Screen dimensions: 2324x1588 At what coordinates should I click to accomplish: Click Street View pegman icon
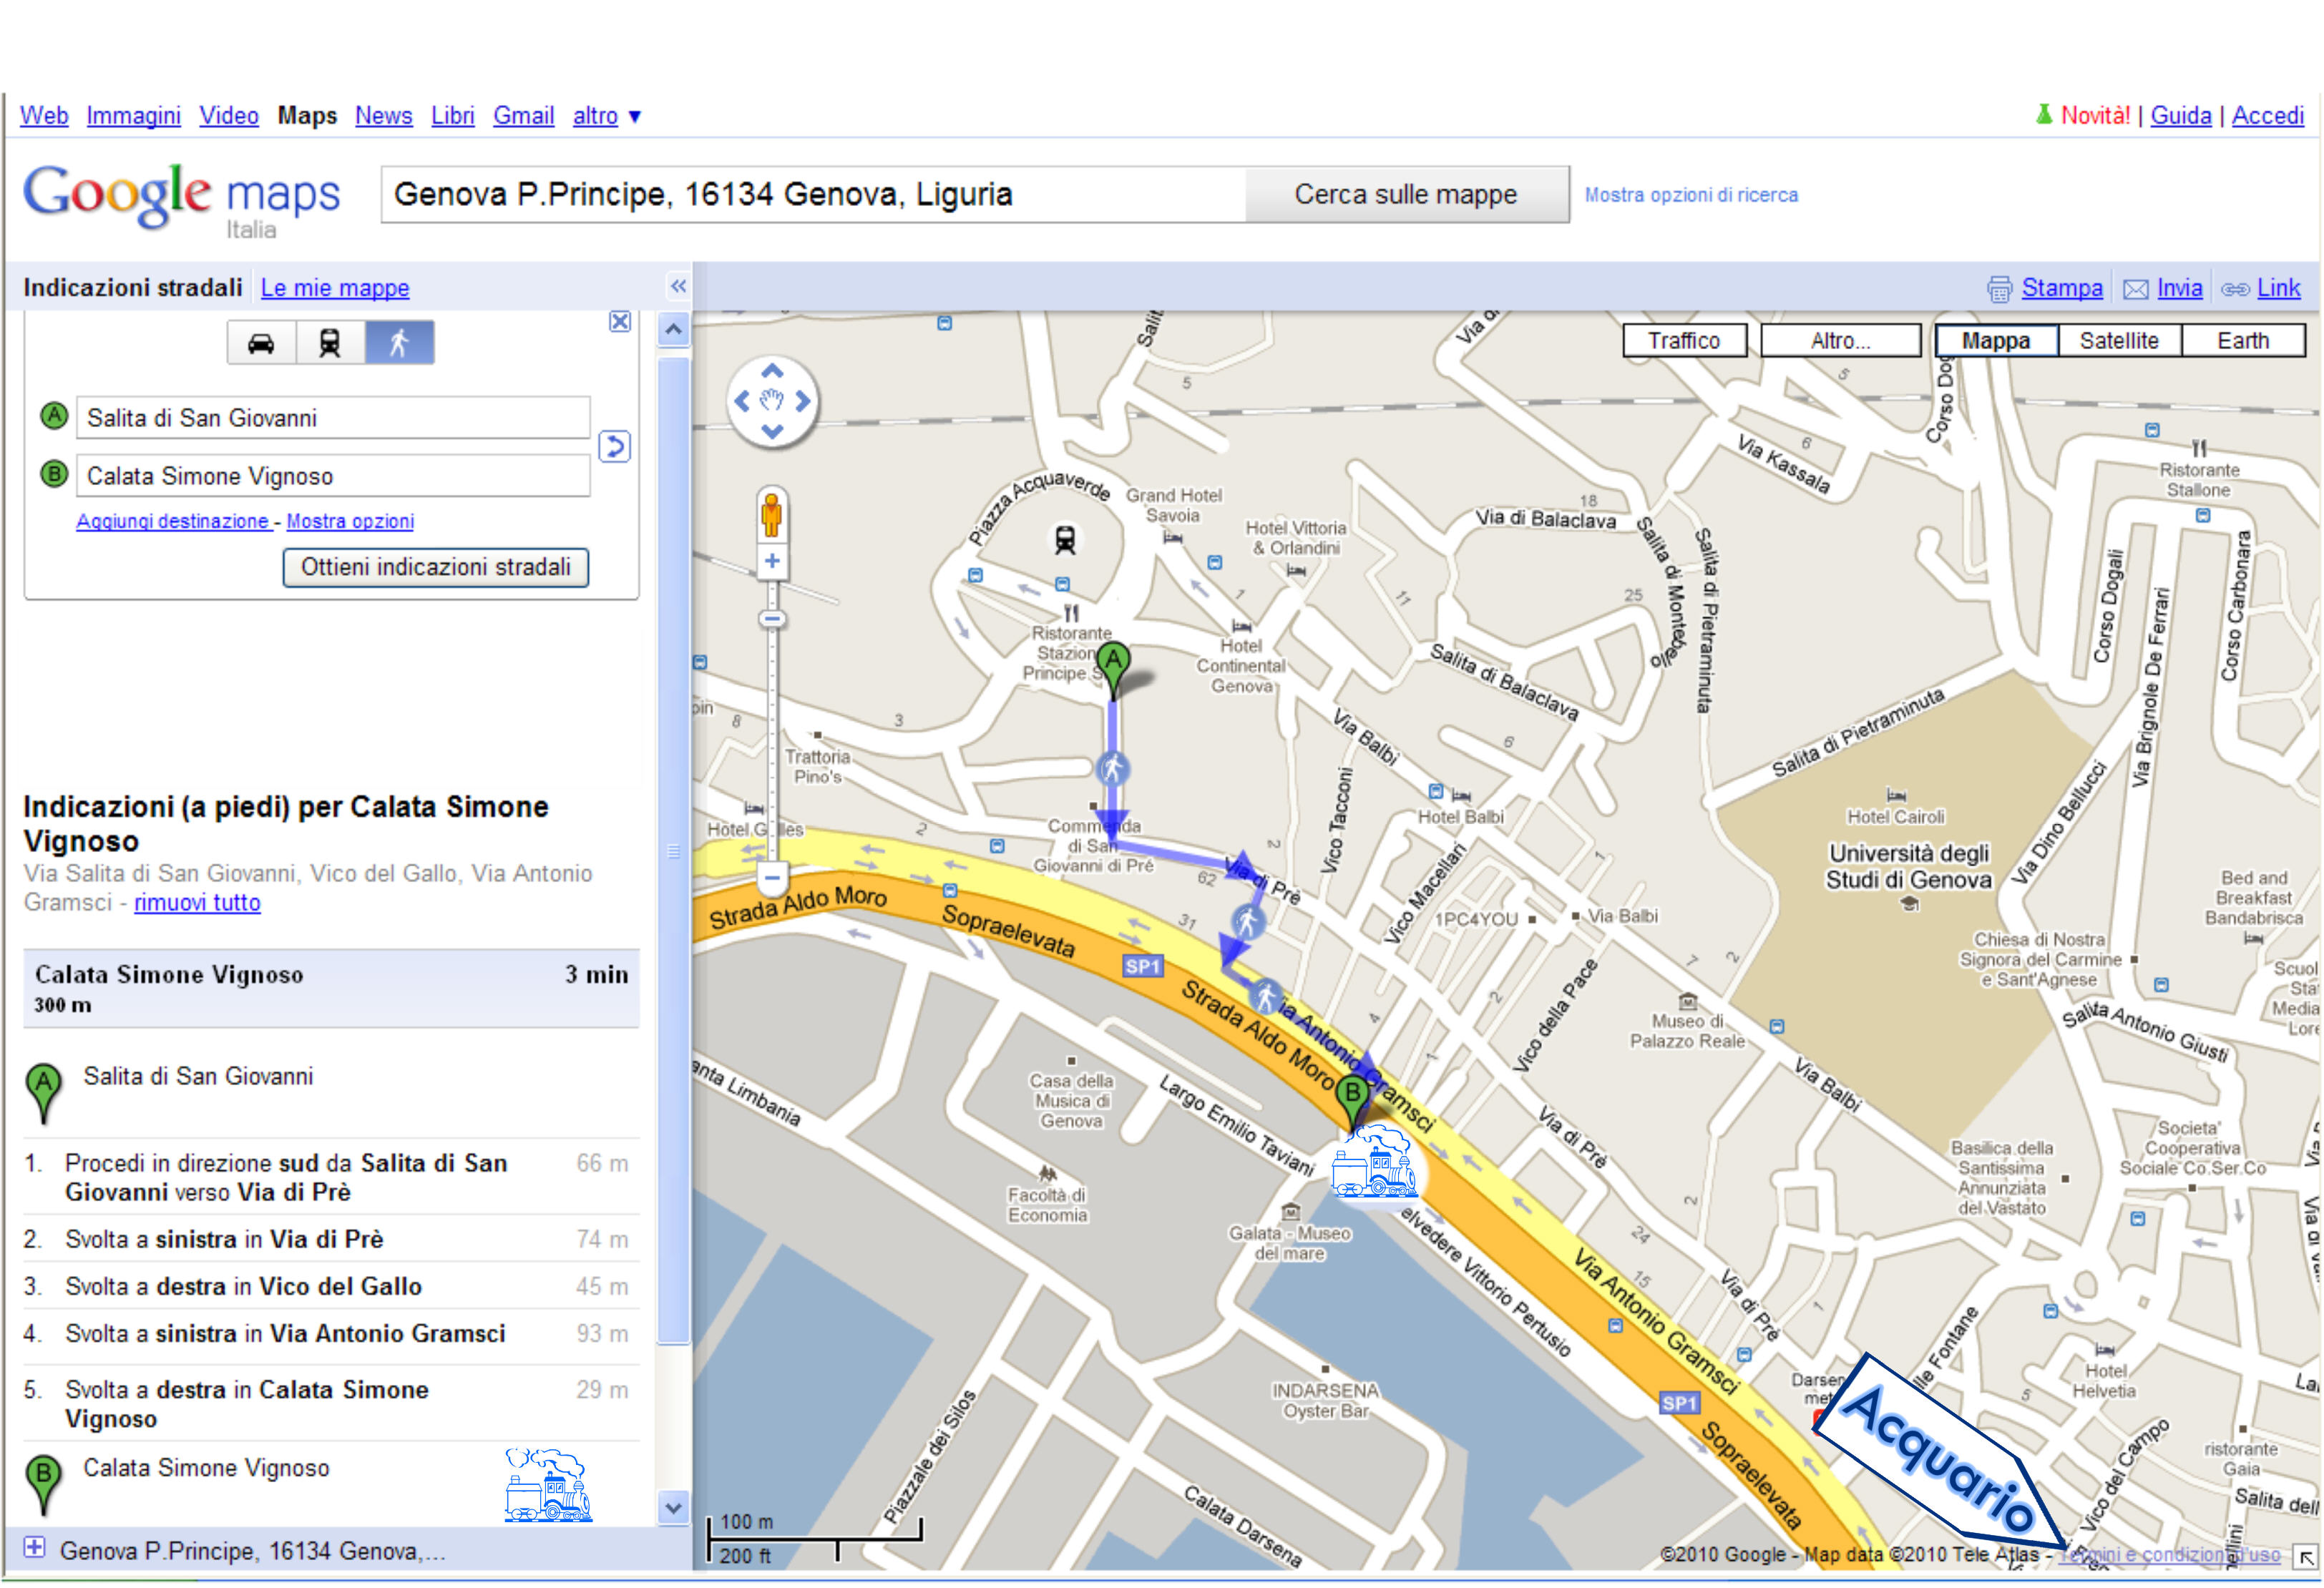771,516
